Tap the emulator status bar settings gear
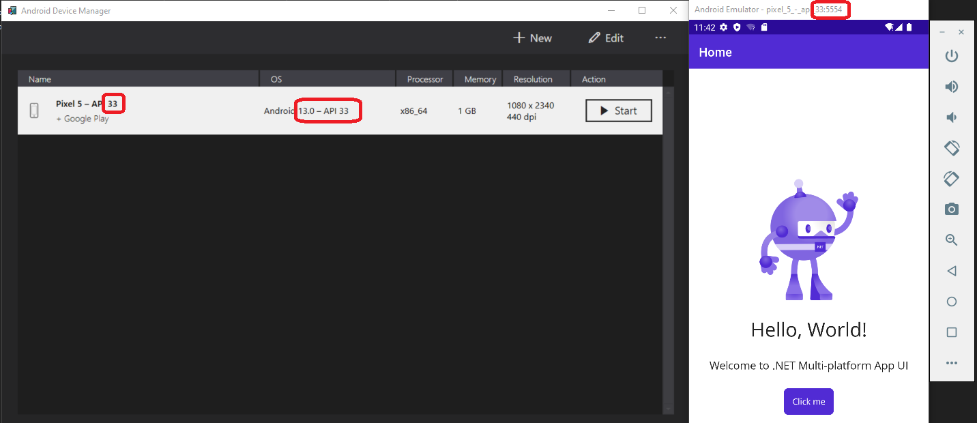The image size is (977, 423). (x=723, y=27)
